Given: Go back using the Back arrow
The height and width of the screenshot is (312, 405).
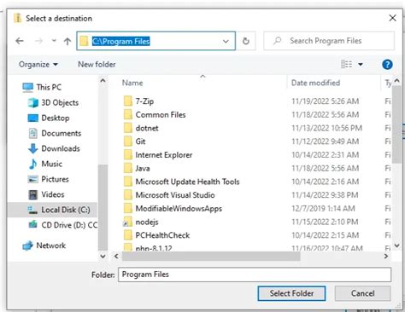Looking at the screenshot, I should pos(20,41).
